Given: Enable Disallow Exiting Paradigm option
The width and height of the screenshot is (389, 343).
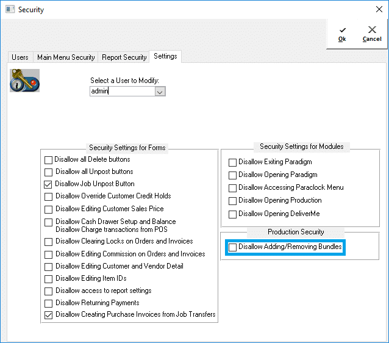Looking at the screenshot, I should pyautogui.click(x=233, y=162).
